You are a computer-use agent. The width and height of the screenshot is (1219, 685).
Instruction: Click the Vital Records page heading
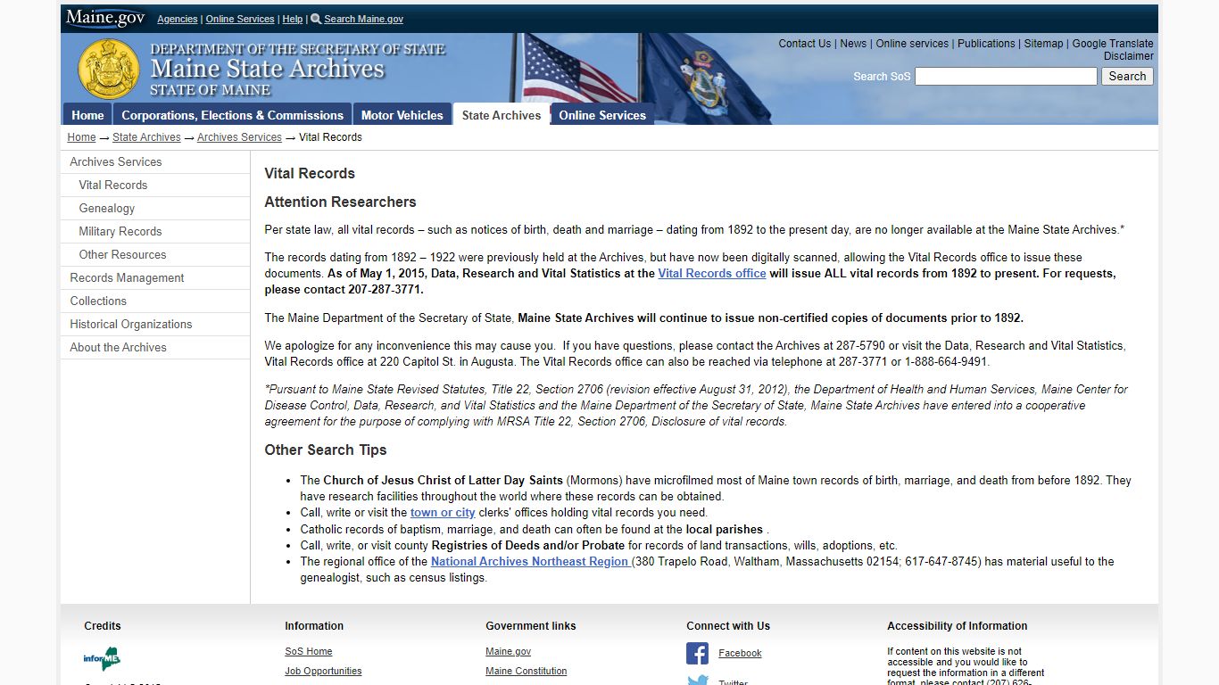point(310,174)
